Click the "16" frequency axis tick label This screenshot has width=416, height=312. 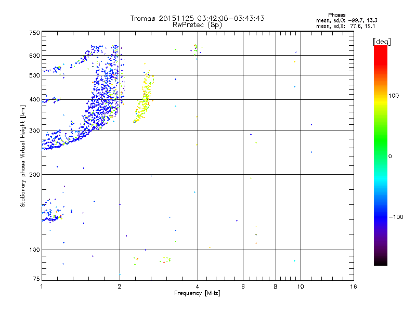pyautogui.click(x=354, y=287)
